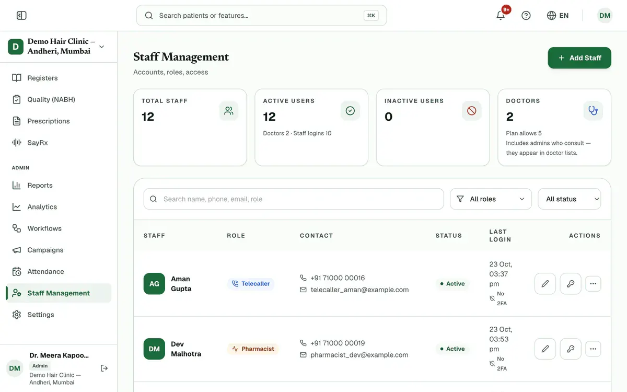Click the No 2FA icon in Aman's row
The height and width of the screenshot is (392, 627).
[492, 298]
